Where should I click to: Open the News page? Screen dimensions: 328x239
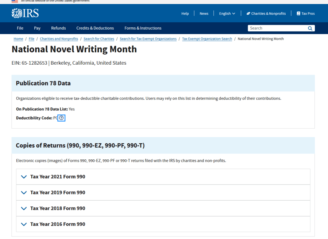204,13
